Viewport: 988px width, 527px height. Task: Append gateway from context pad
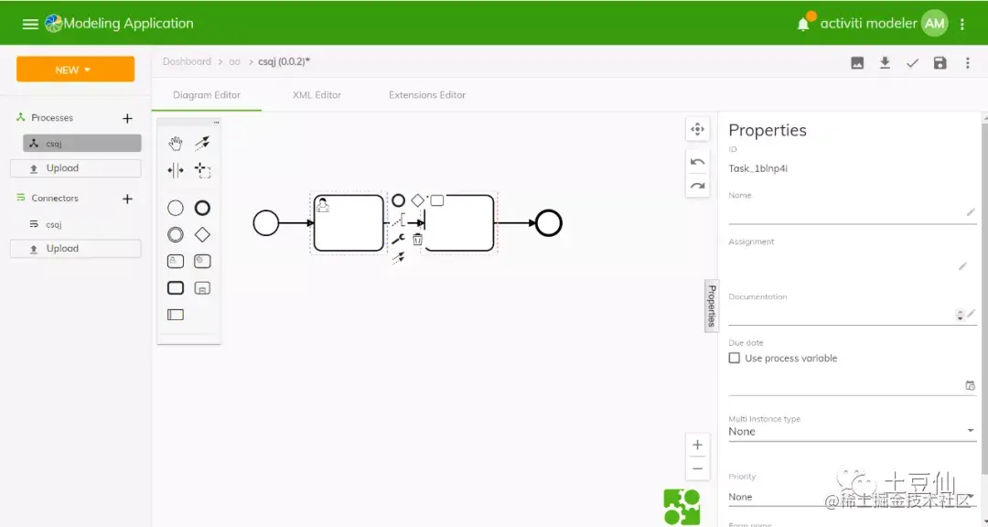417,200
